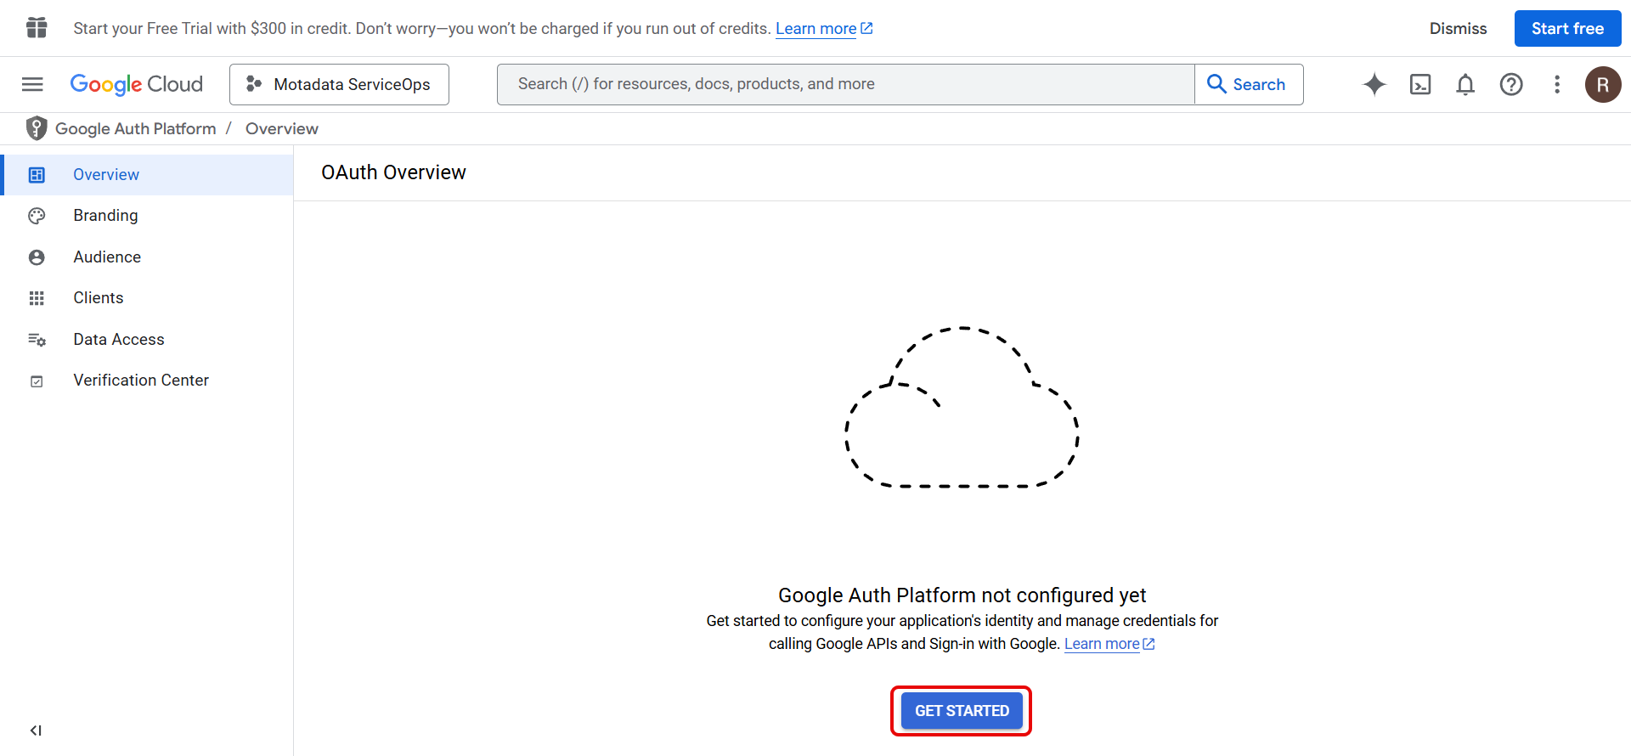This screenshot has height=756, width=1631.
Task: Select Branding in the sidebar
Action: pyautogui.click(x=105, y=216)
